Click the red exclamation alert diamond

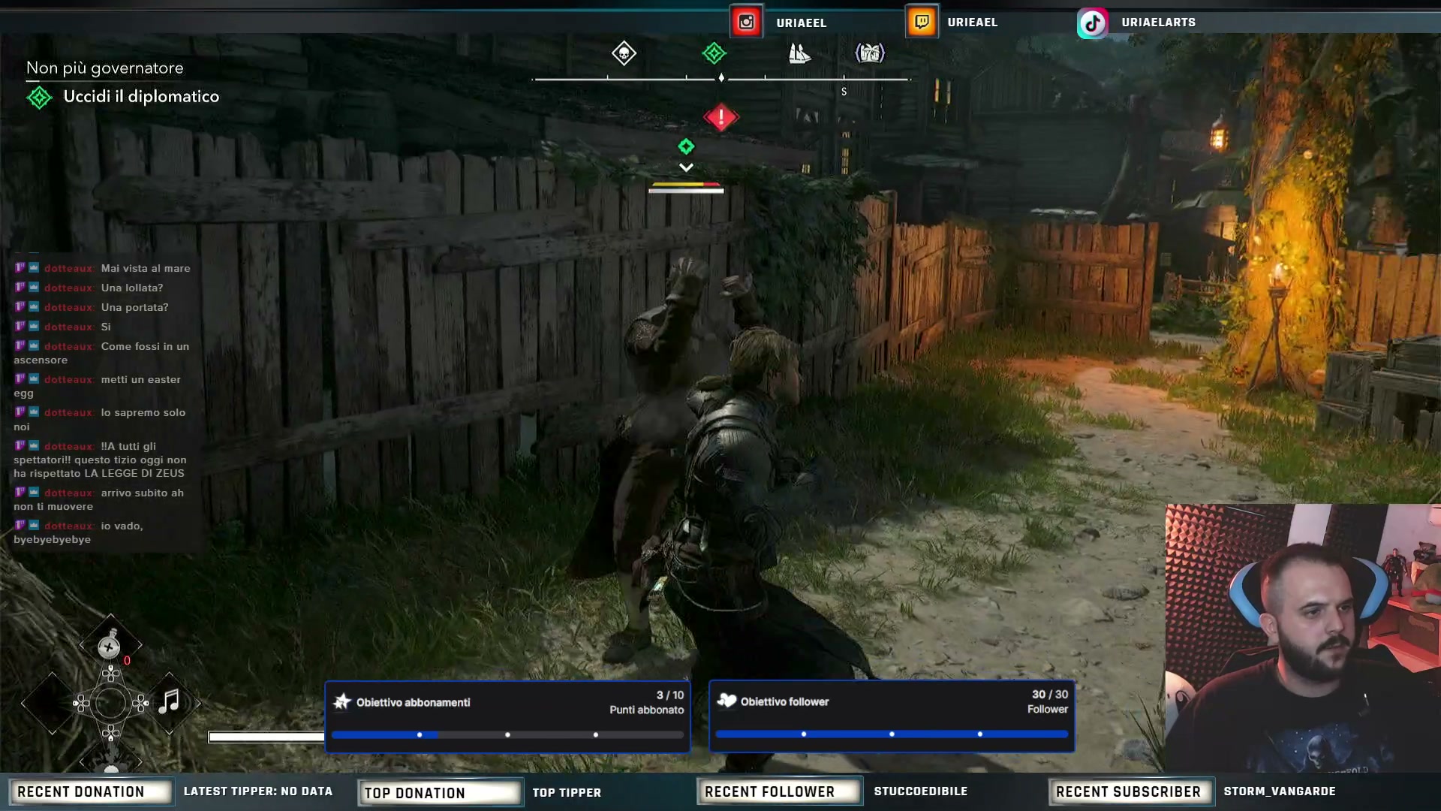721,117
